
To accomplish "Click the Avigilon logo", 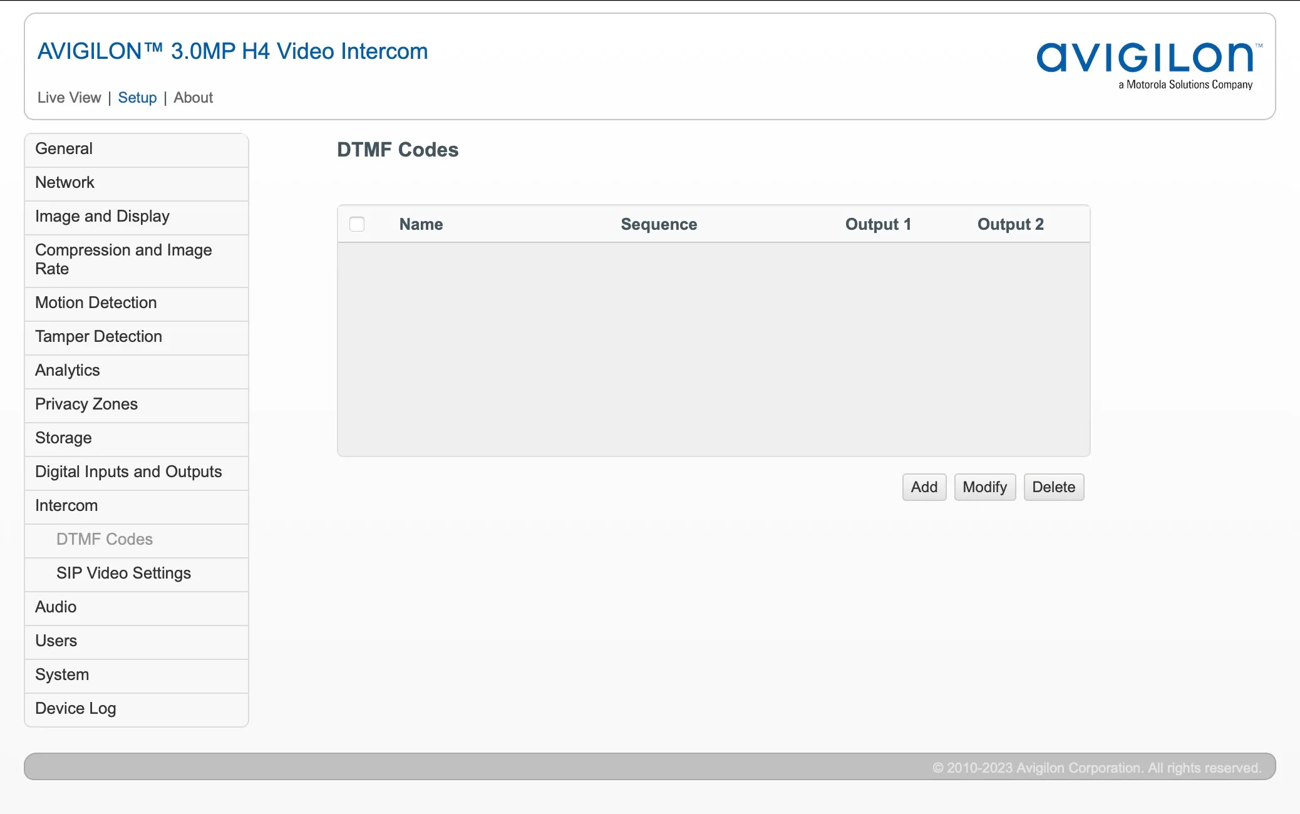I will point(1149,65).
